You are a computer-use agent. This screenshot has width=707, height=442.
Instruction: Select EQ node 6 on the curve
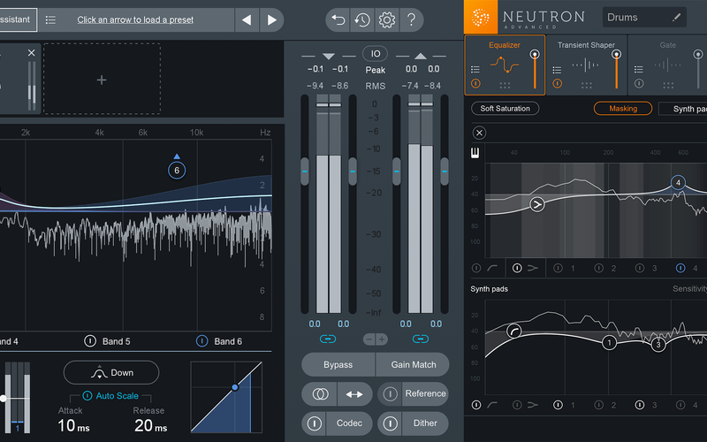pyautogui.click(x=177, y=171)
